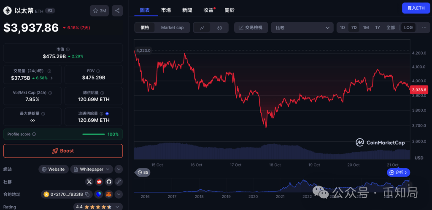432x210 pixels.
Task: Share the Ethereum page
Action: pos(117,11)
